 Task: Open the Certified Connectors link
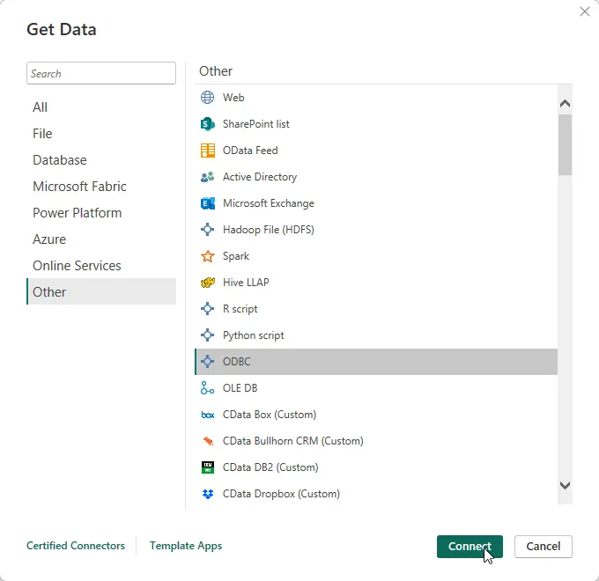[x=76, y=546]
